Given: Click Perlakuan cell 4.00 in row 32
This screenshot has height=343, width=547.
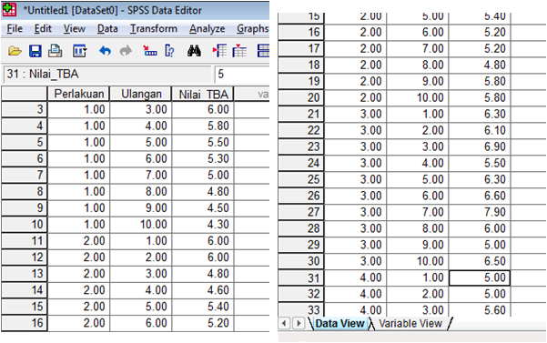Looking at the screenshot, I should [356, 294].
